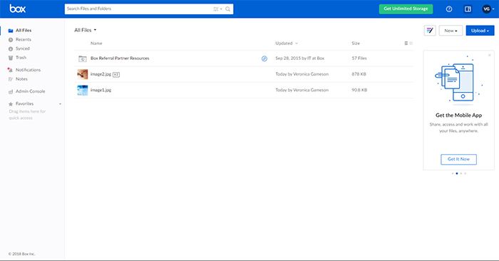Focus the Search Files and Folders field

pyautogui.click(x=149, y=9)
